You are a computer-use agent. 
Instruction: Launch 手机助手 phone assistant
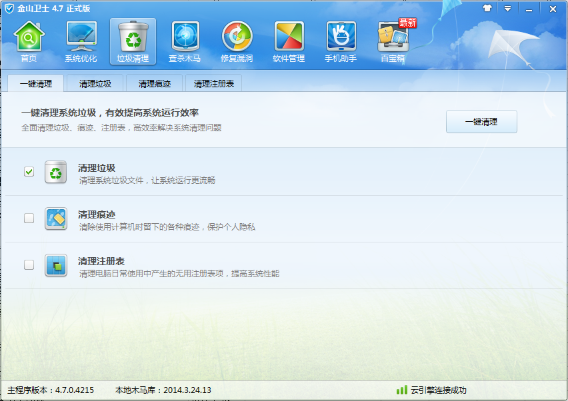[x=341, y=41]
